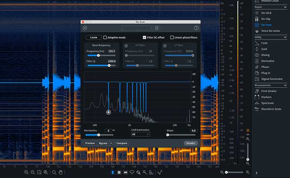Choose the Time selection tool

pos(112,172)
